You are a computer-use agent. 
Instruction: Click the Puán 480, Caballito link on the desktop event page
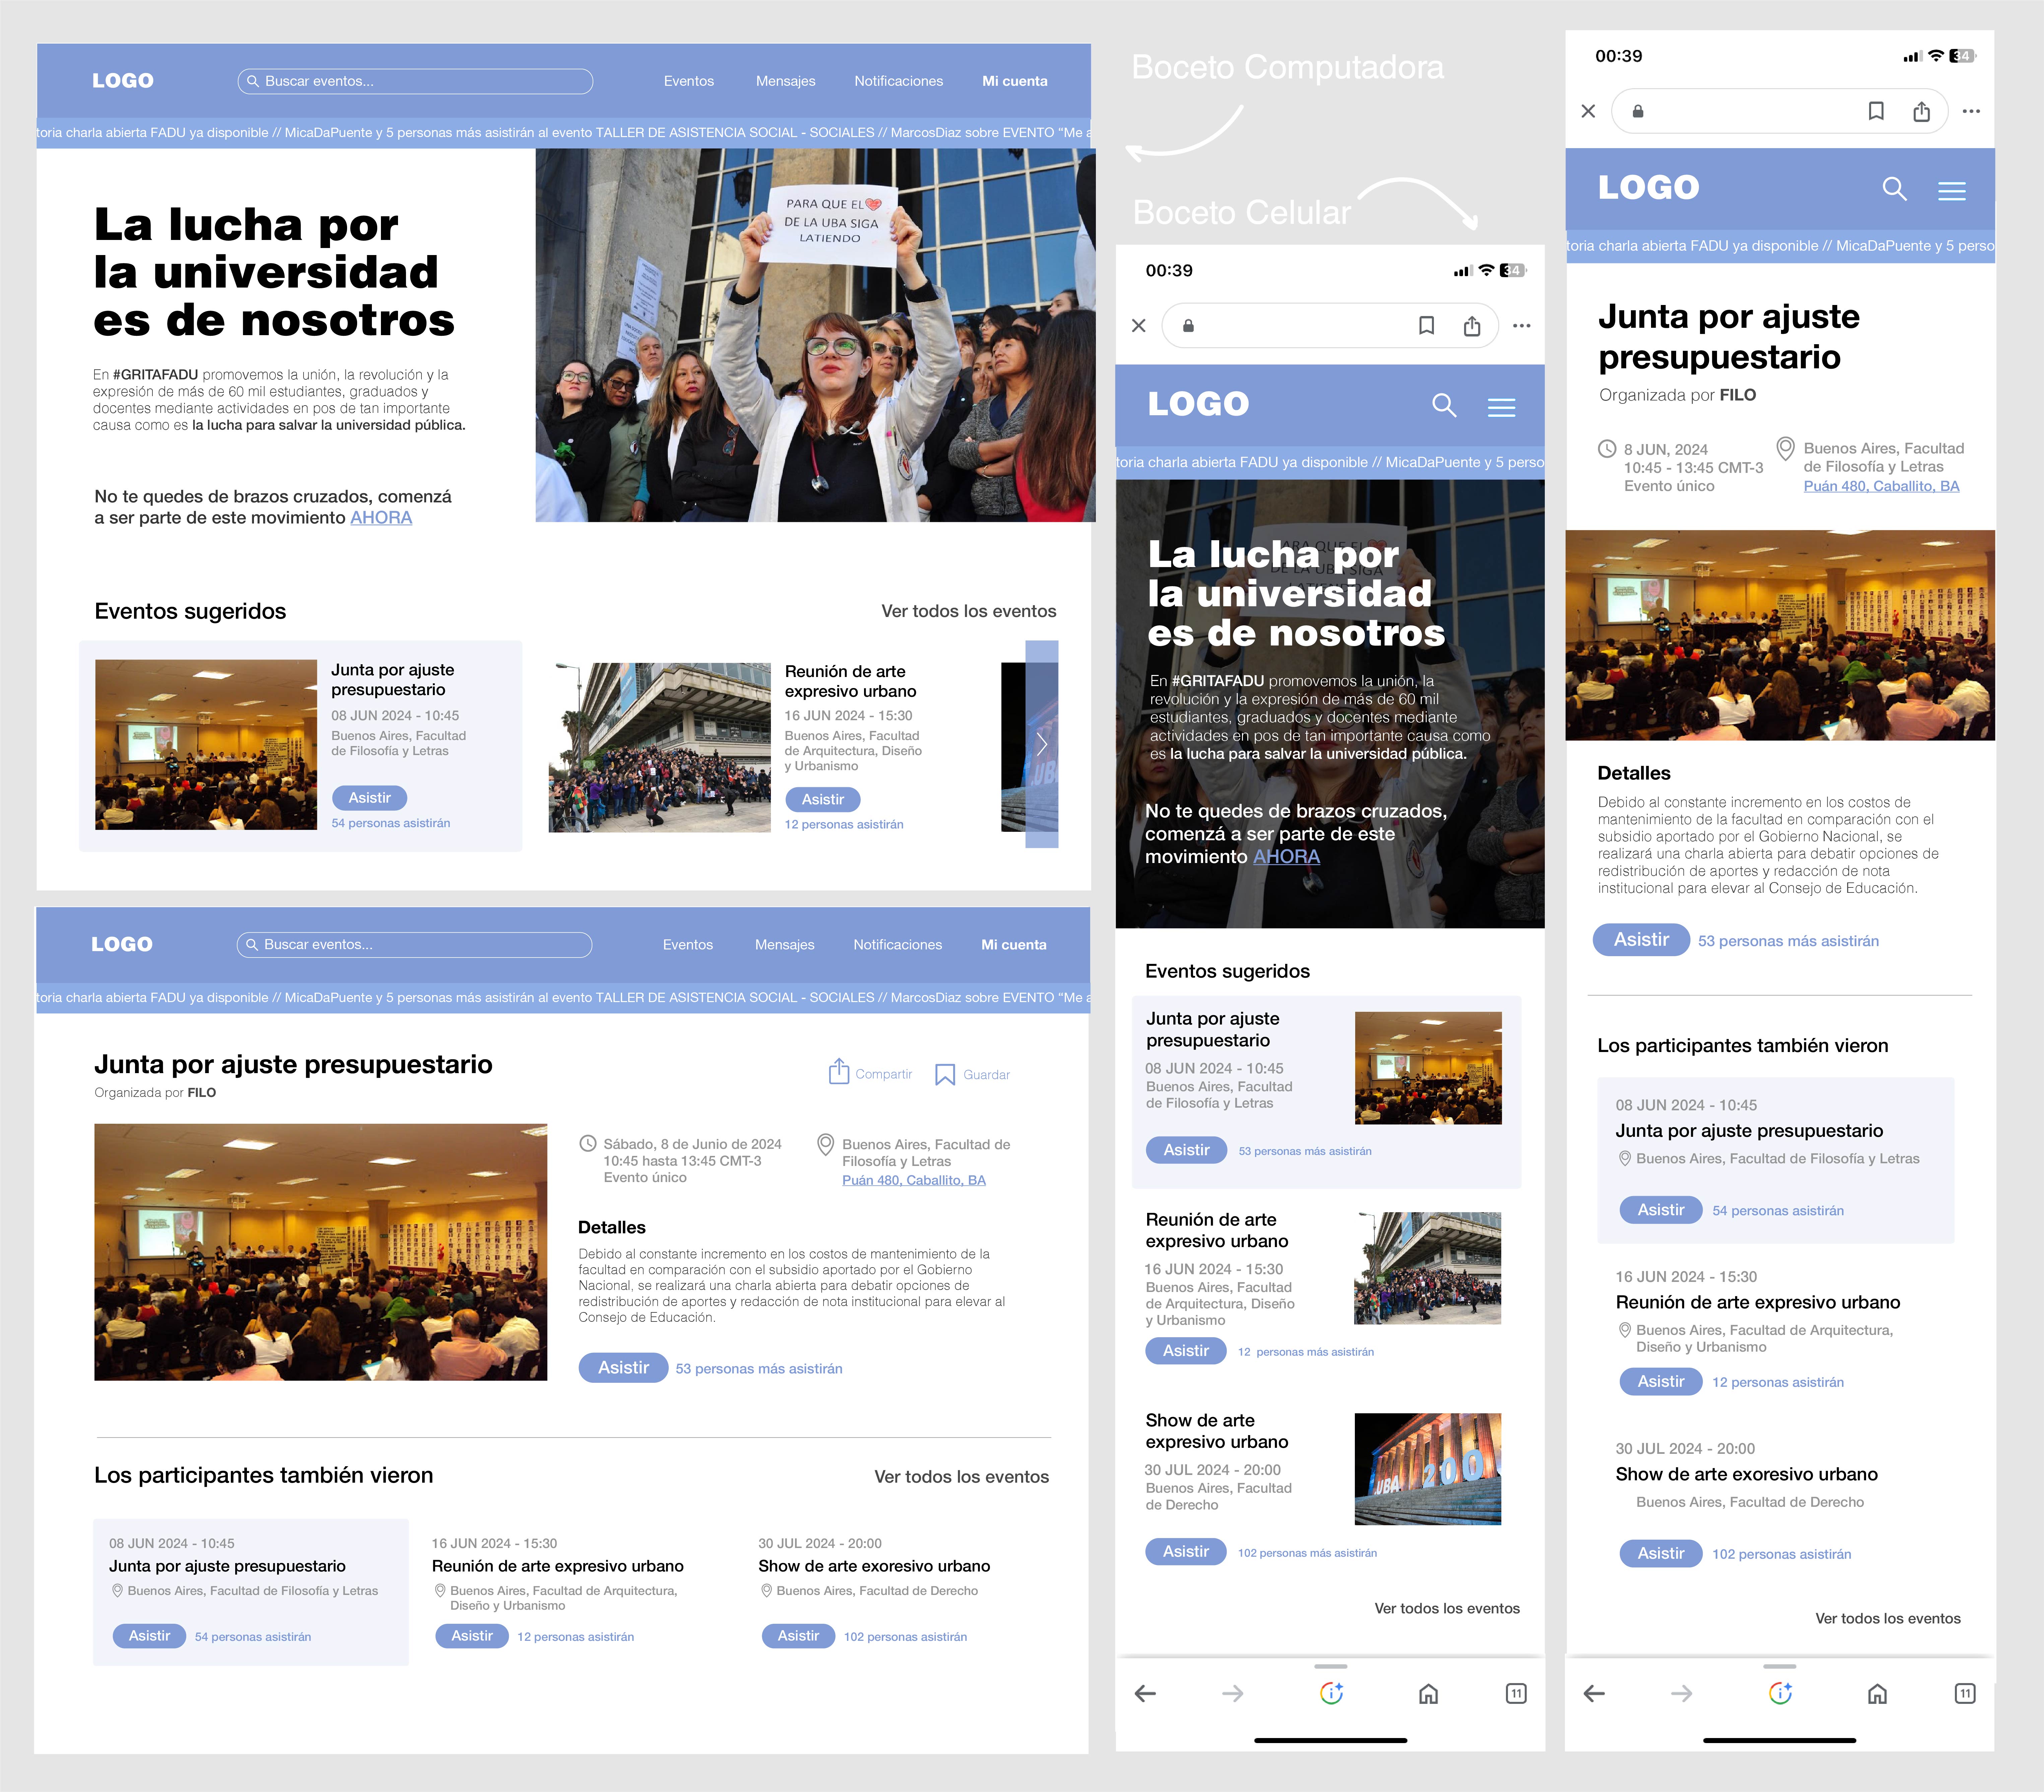point(914,1180)
